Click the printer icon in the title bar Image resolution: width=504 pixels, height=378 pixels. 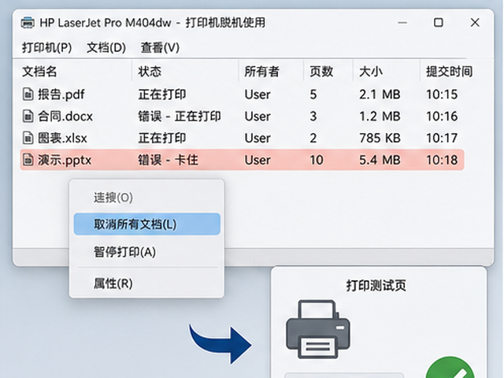28,23
